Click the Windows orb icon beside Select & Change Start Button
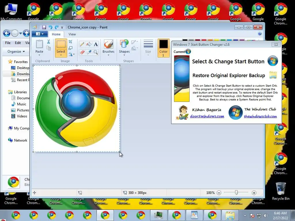 coord(273,61)
